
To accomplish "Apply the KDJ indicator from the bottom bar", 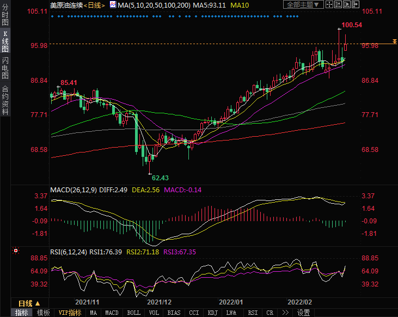I will click(x=212, y=313).
